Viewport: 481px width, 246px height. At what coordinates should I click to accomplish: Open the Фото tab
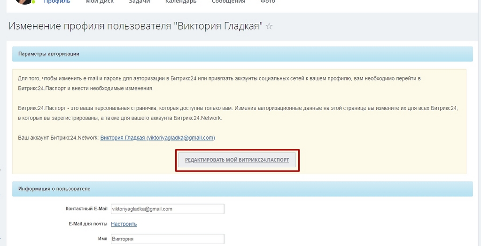tap(268, 2)
